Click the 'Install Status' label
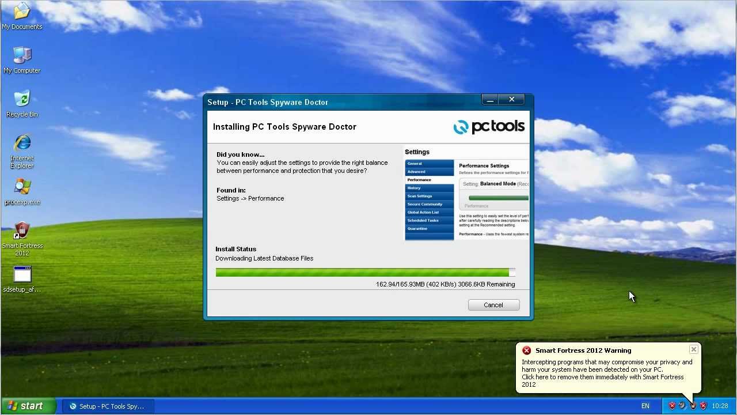The width and height of the screenshot is (737, 415). (235, 249)
